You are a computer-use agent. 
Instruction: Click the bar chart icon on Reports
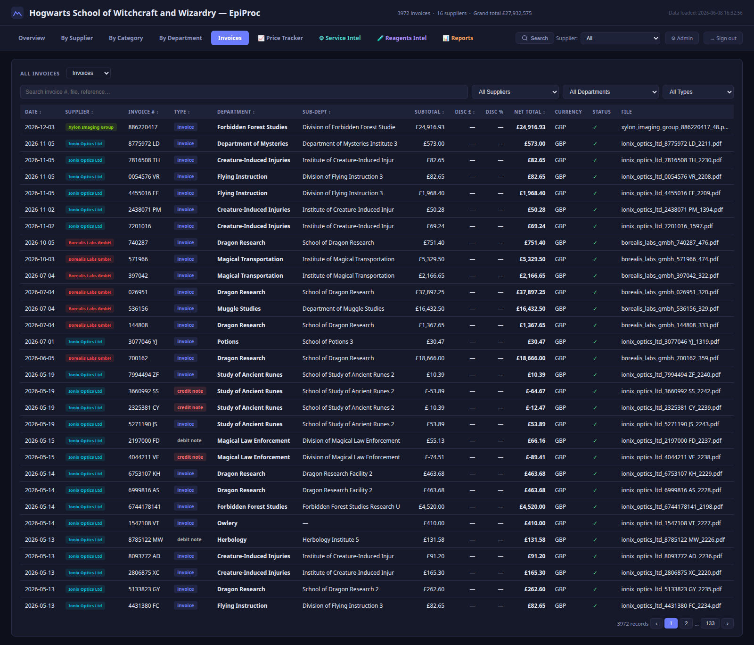point(446,38)
